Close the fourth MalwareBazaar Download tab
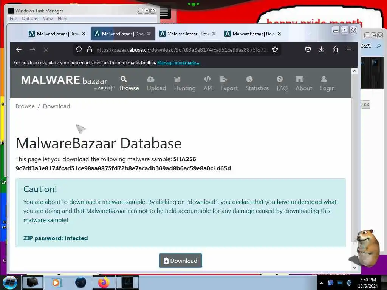The width and height of the screenshot is (387, 290). tap(279, 34)
